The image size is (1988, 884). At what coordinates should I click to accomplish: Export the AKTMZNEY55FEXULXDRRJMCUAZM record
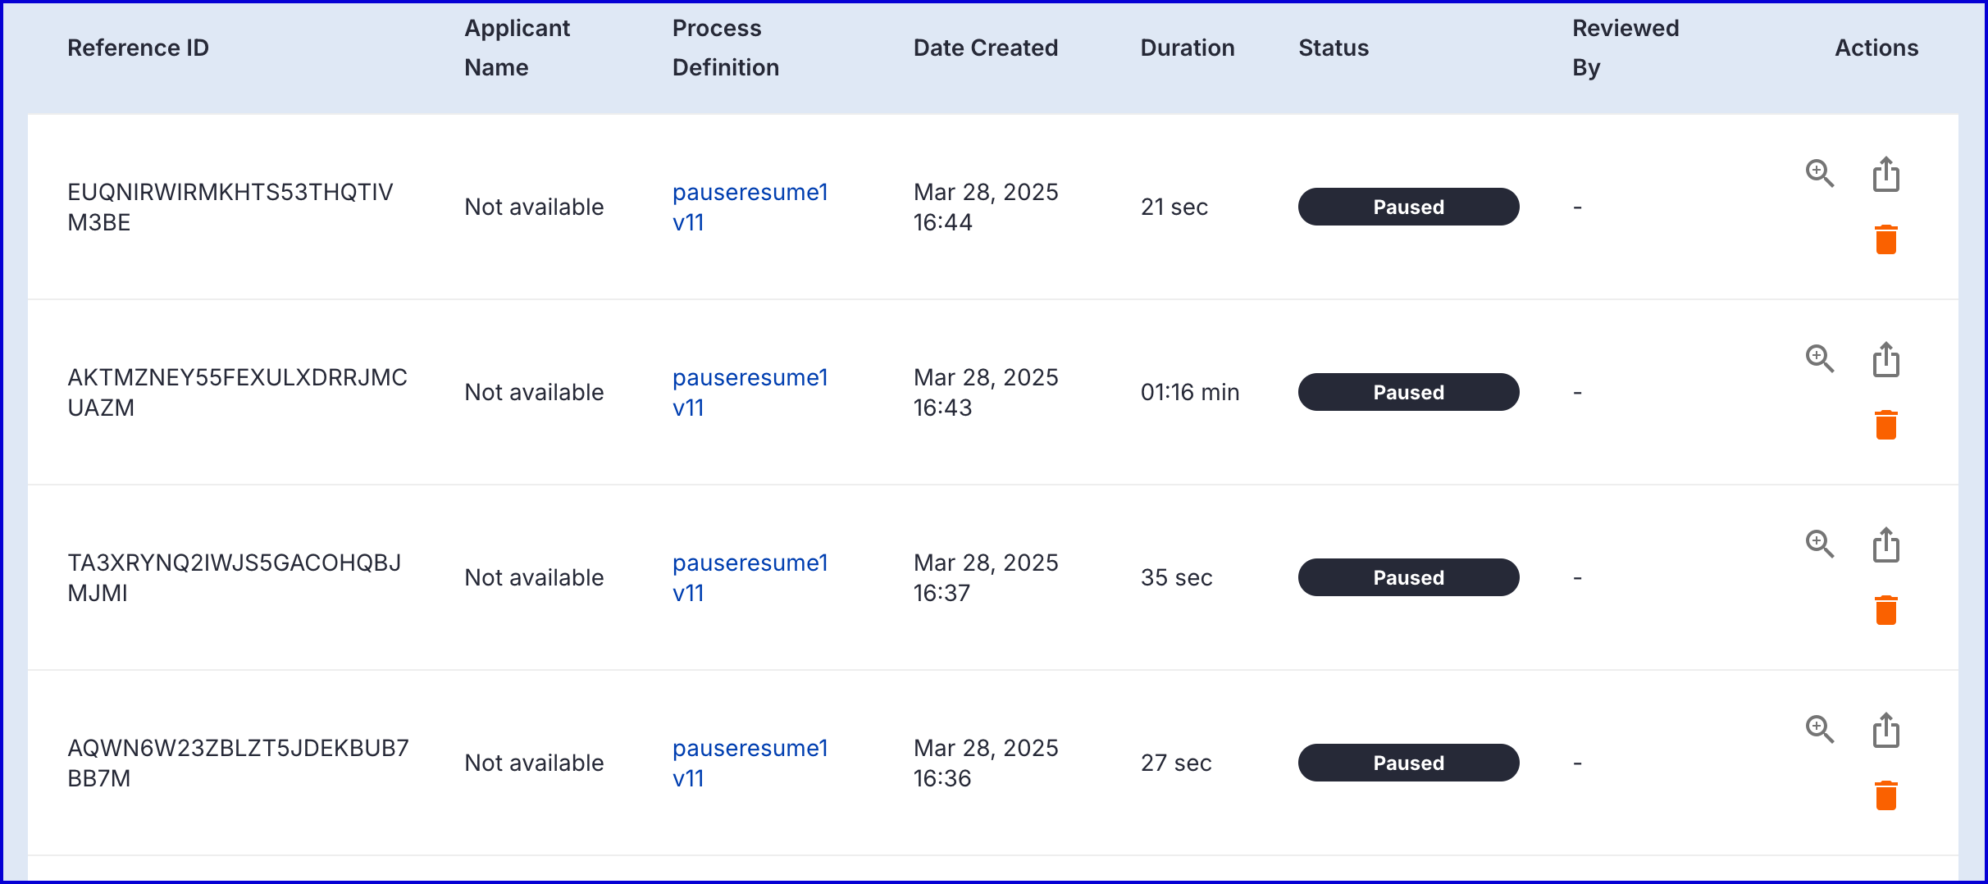[x=1885, y=359]
